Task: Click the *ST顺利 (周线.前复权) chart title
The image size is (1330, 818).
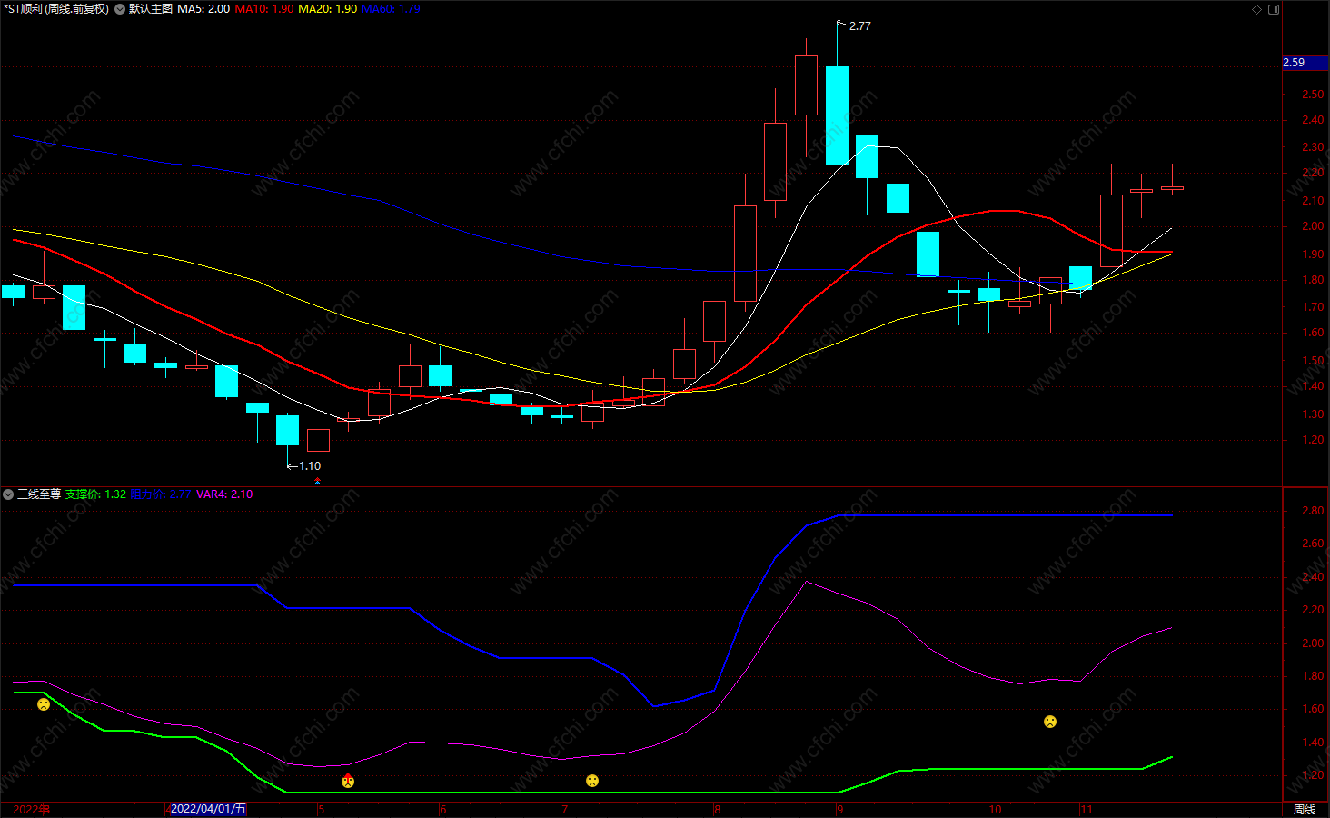Action: coord(56,9)
